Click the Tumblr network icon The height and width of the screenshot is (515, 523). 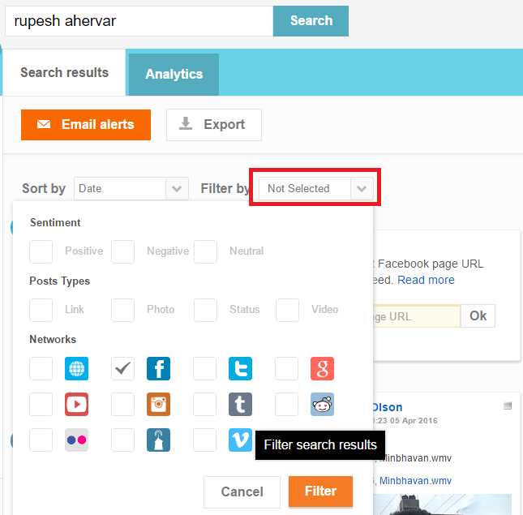coord(240,404)
